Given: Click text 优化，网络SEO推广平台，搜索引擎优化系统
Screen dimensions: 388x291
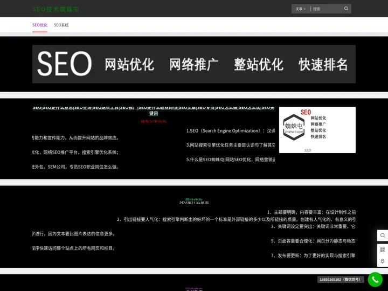Looking at the screenshot, I should click(76, 153).
